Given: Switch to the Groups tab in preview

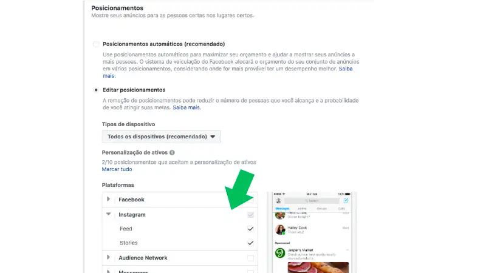Looking at the screenshot, I should (x=322, y=209).
